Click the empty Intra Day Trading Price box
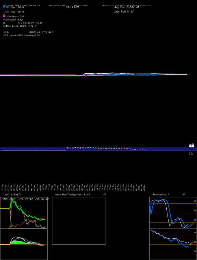The image size is (197, 260). coord(79,221)
